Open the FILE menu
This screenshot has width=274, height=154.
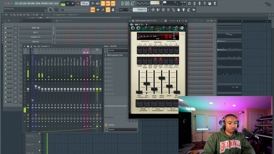[x=16, y=3]
